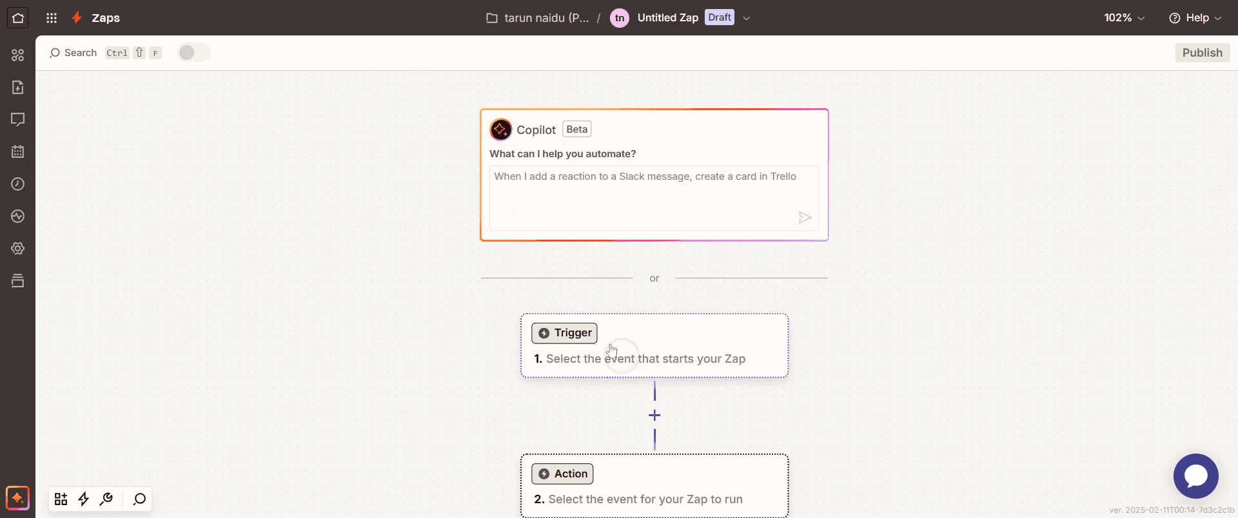The image size is (1238, 518).
Task: Send the Copilot prompt with arrow icon
Action: pyautogui.click(x=805, y=218)
